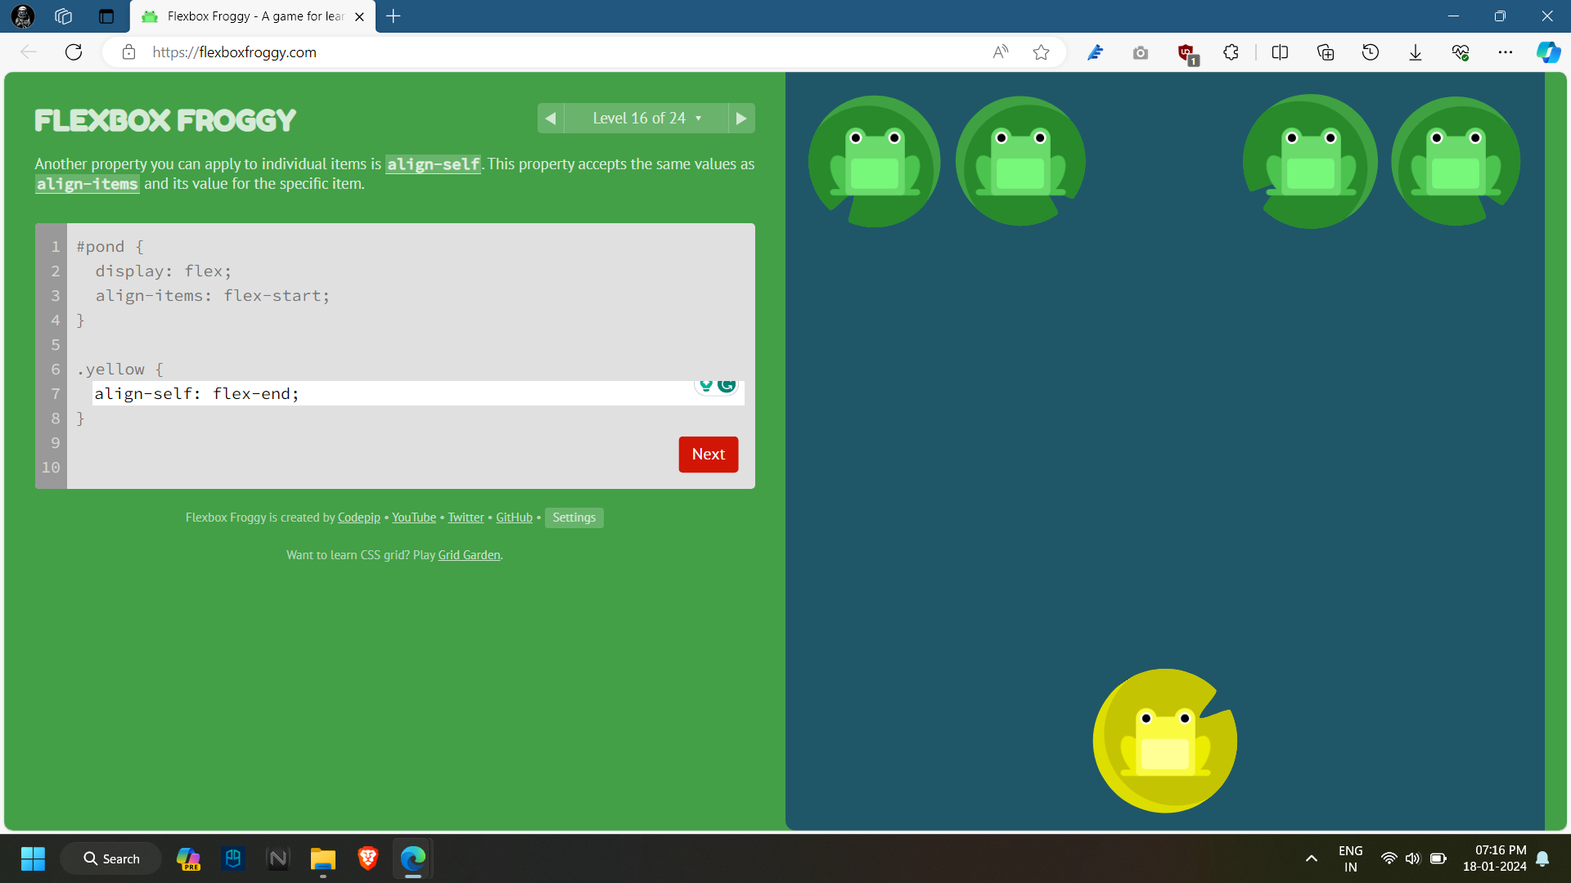Open Settings and more menu

pyautogui.click(x=1506, y=52)
